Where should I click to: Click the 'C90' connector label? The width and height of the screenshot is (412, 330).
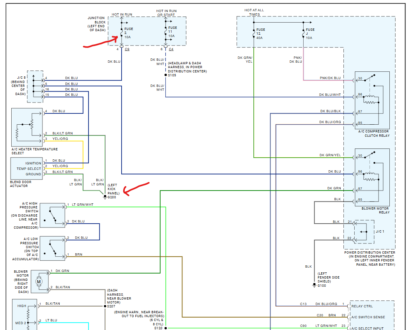coord(303,326)
